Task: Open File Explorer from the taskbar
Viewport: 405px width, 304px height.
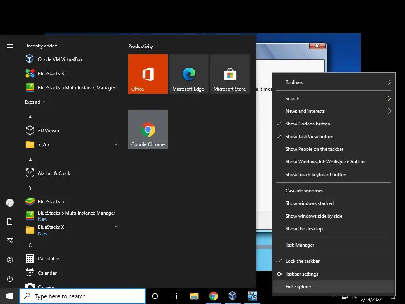Action: point(194,296)
